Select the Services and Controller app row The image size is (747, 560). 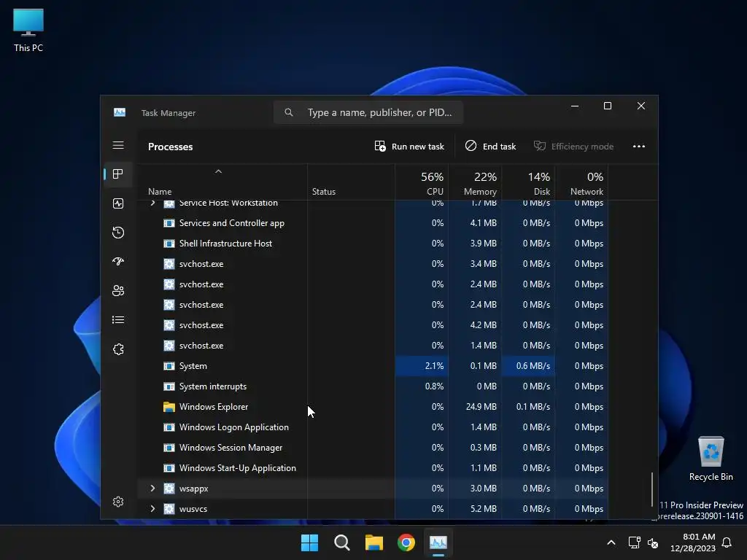tap(373, 223)
